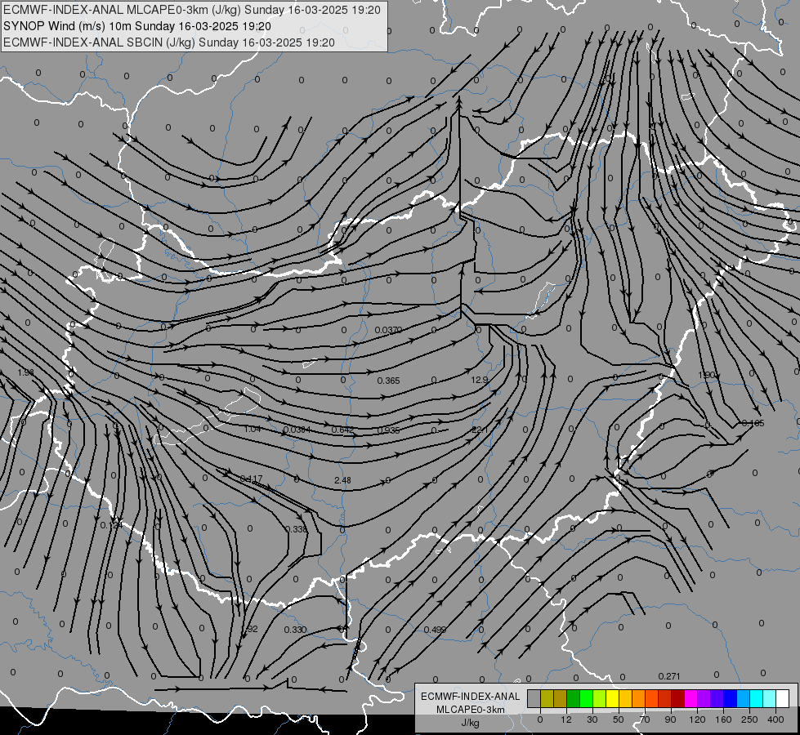The image size is (800, 735).
Task: Click legend tick label 12
Action: (566, 719)
